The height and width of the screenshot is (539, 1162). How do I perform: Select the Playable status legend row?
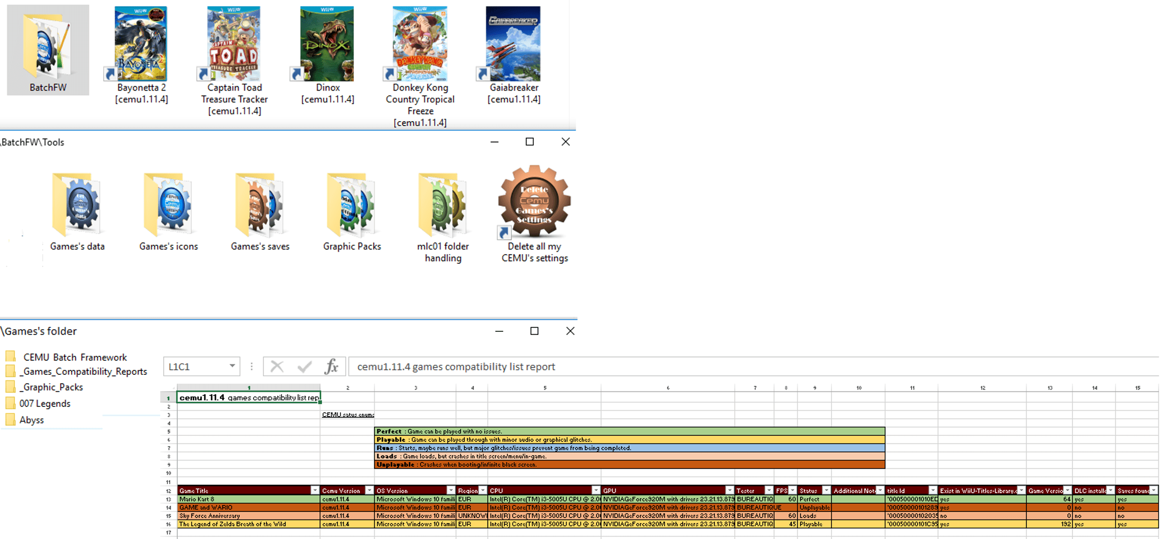point(630,440)
